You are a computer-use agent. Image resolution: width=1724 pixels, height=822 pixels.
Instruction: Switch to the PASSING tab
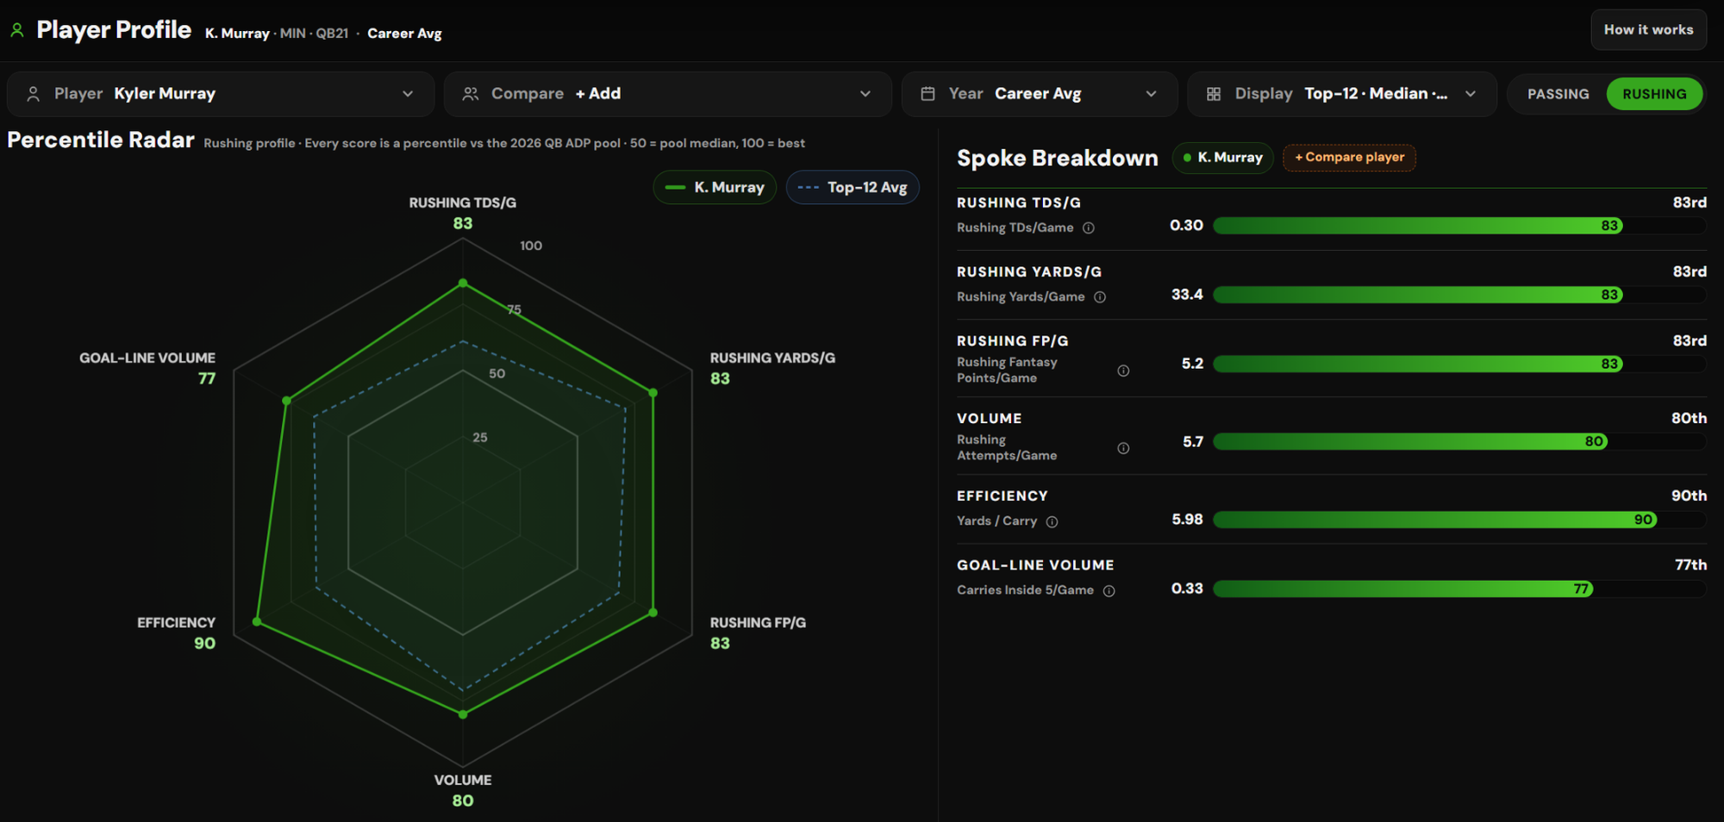[x=1558, y=94]
